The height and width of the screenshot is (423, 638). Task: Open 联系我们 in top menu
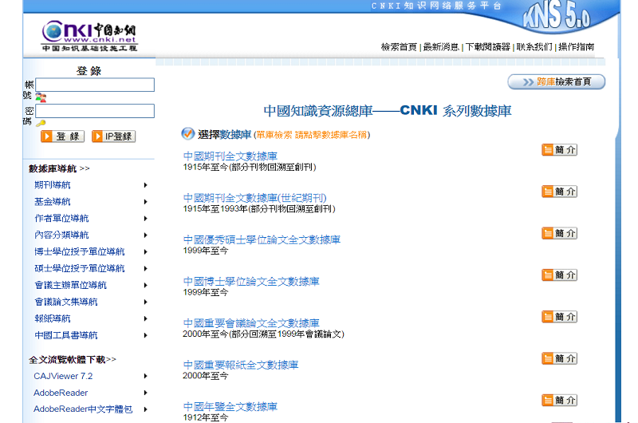[534, 47]
